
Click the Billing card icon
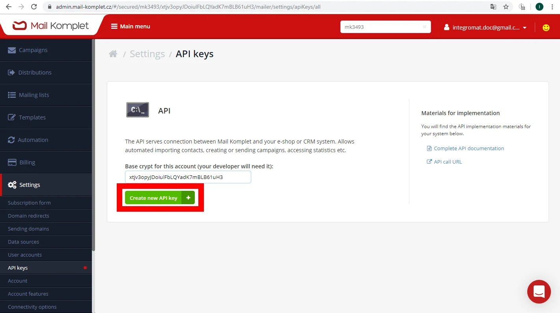(12, 162)
